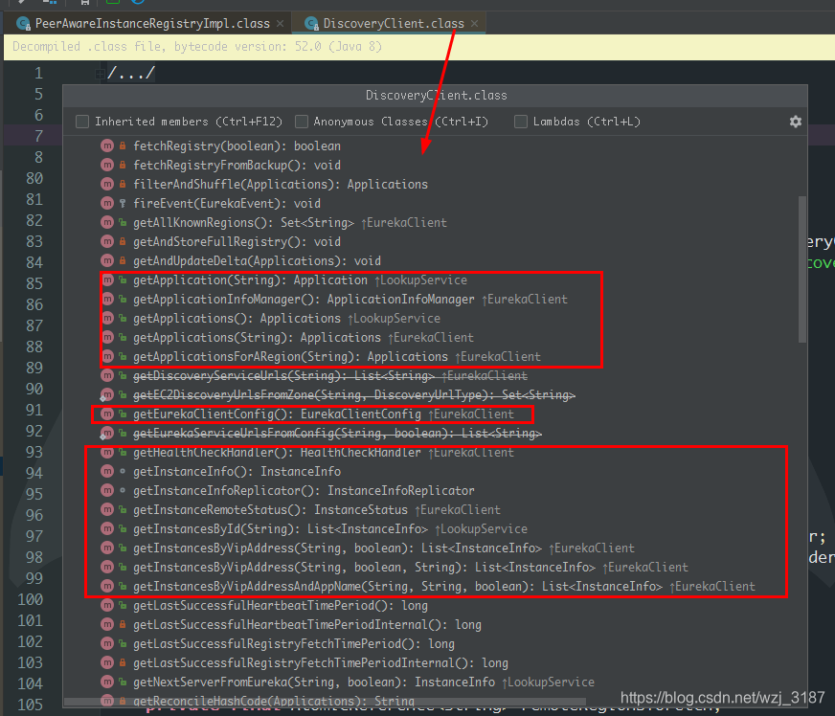Image resolution: width=835 pixels, height=716 pixels.
Task: Click method icon of getAndUpdateDelta(Applications)
Action: (x=107, y=261)
